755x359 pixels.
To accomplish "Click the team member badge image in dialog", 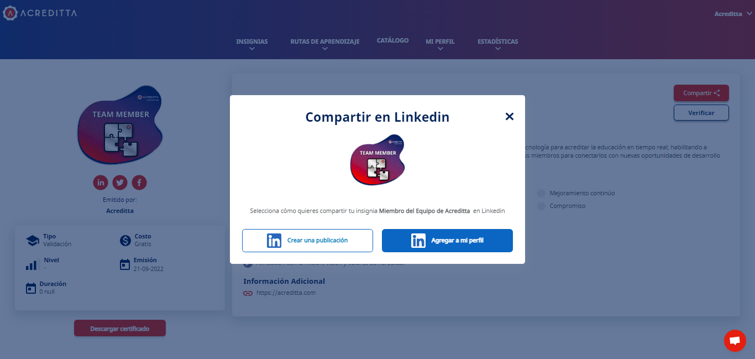I will (x=377, y=160).
